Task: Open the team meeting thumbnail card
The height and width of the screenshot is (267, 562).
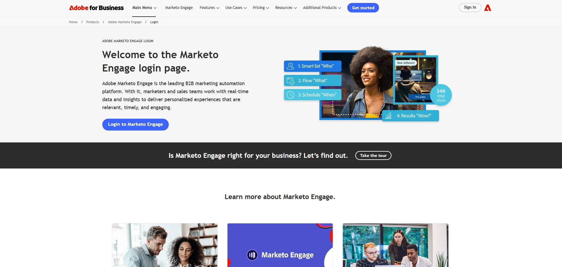Action: 396,245
